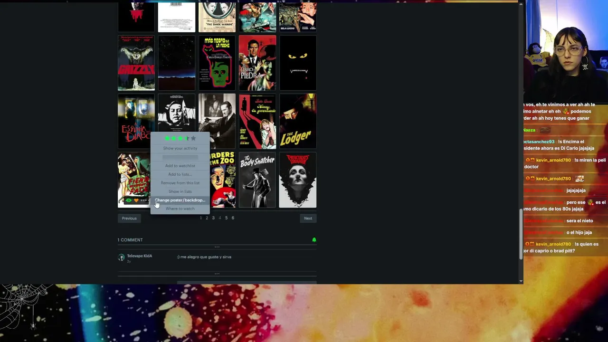Viewport: 608px width, 342px height.
Task: Click kevin_arnold780 beside '!s miren la peli'
Action: pos(553,160)
